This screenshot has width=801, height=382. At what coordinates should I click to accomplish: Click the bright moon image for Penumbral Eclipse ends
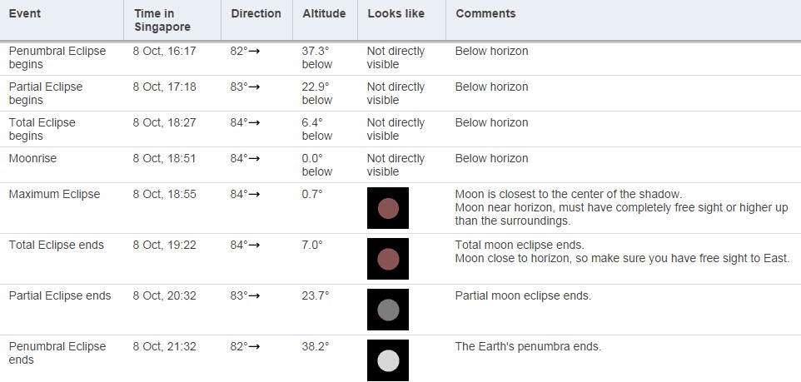(388, 360)
